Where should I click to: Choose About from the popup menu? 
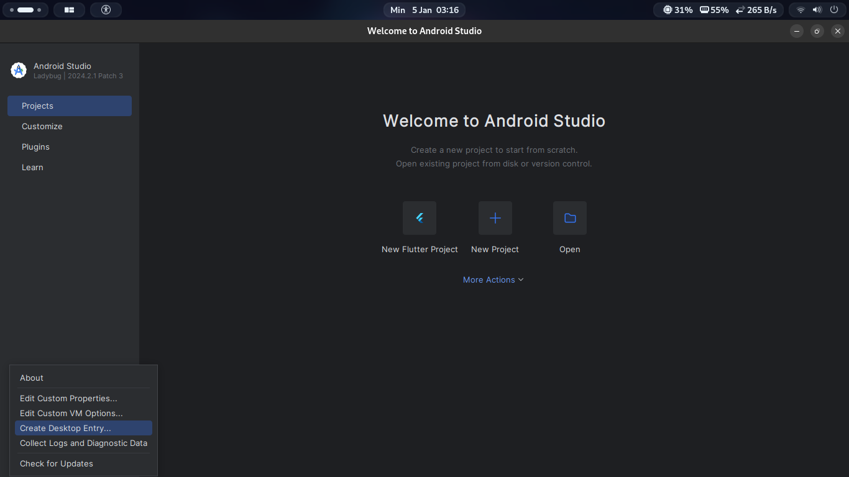[x=83, y=378]
